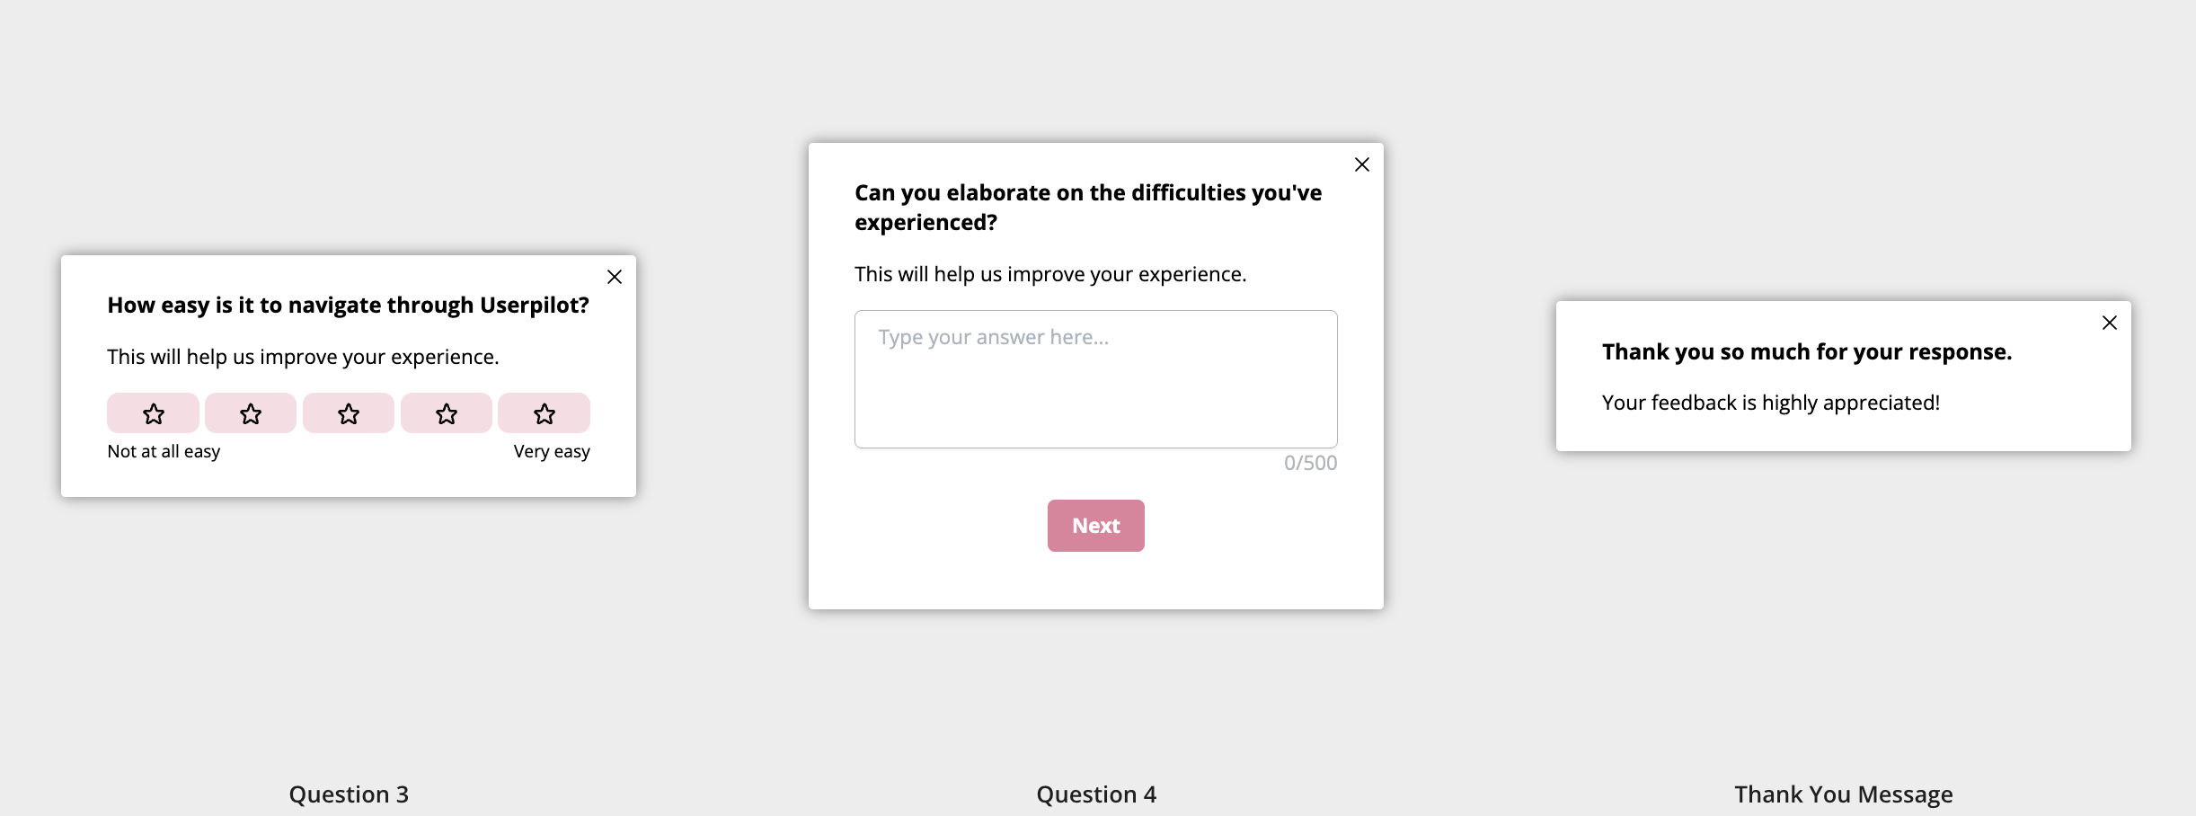Click the 'Thank you so much' heading
The width and height of the screenshot is (2196, 816).
pyautogui.click(x=1806, y=352)
